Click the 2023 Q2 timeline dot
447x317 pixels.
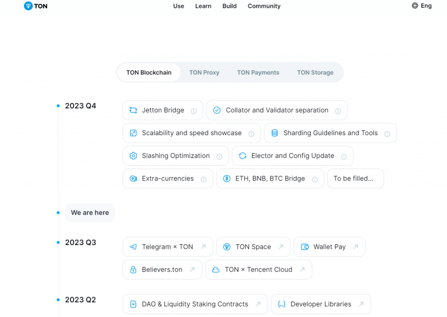pos(58,300)
